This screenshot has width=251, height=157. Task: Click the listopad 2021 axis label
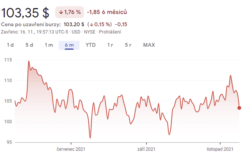coord(220,149)
